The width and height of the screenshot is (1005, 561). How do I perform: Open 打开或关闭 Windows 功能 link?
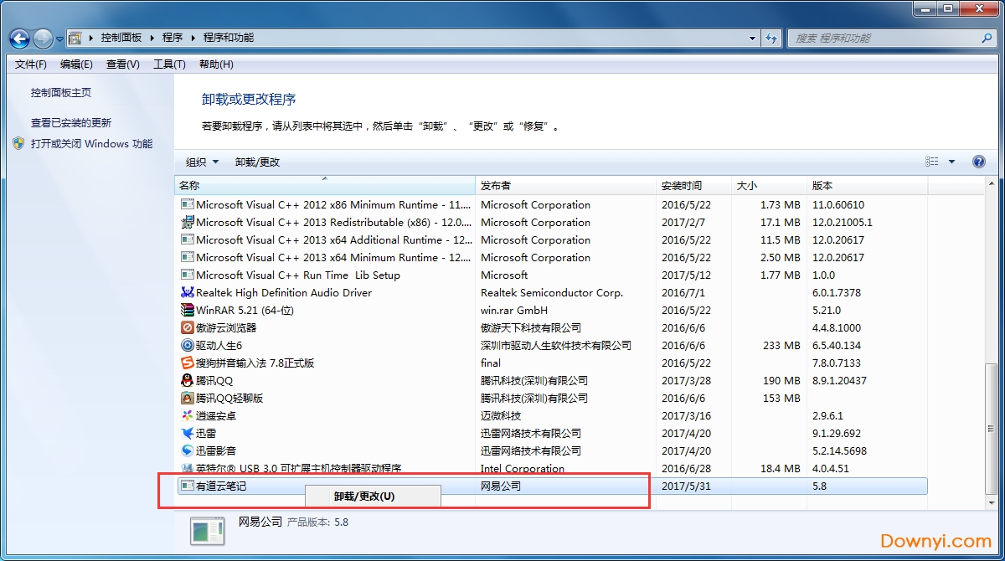pyautogui.click(x=91, y=143)
